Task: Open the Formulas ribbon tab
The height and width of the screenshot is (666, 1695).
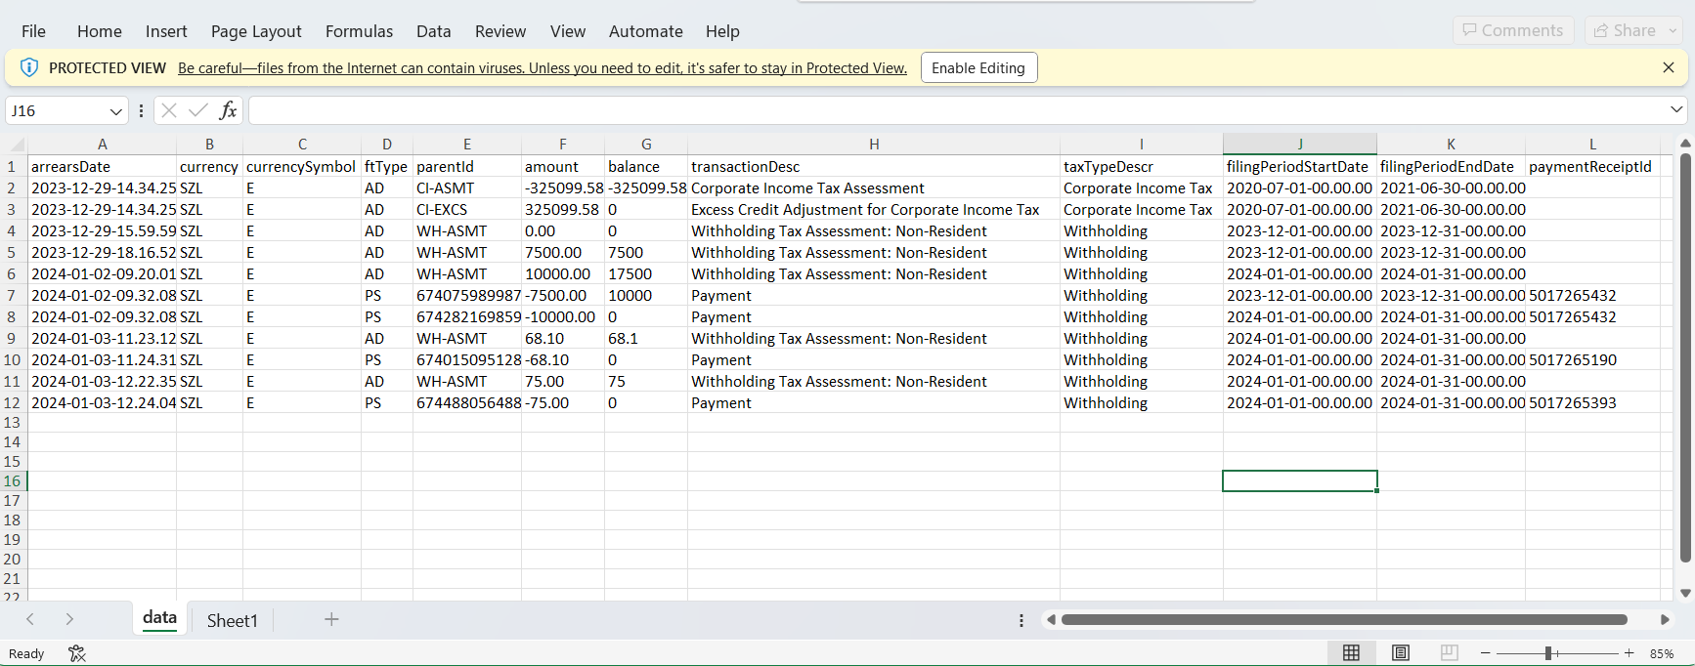Action: click(x=359, y=31)
